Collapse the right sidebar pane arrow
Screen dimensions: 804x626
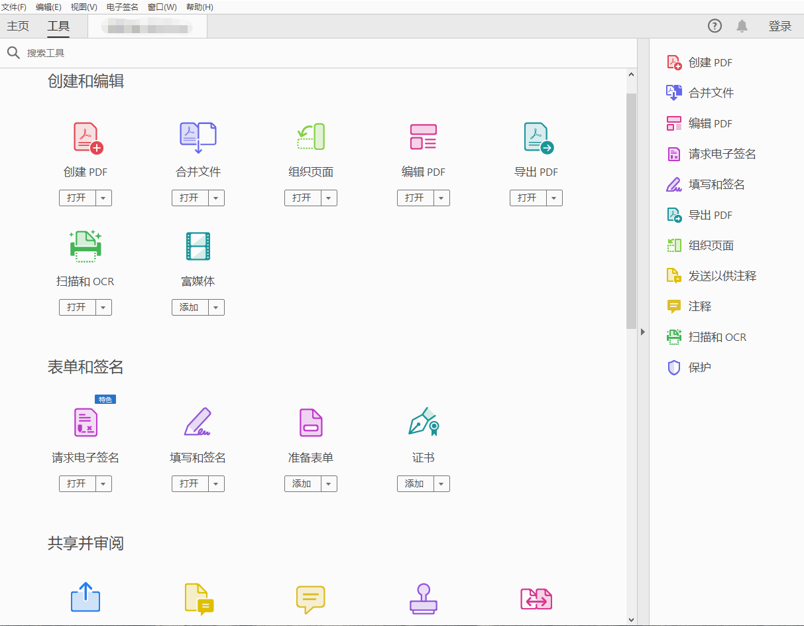[x=642, y=332]
